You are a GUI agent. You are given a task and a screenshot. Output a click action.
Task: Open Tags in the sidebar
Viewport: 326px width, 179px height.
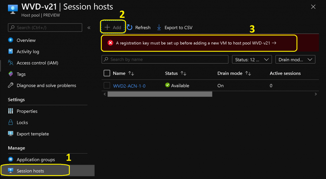coord(21,74)
